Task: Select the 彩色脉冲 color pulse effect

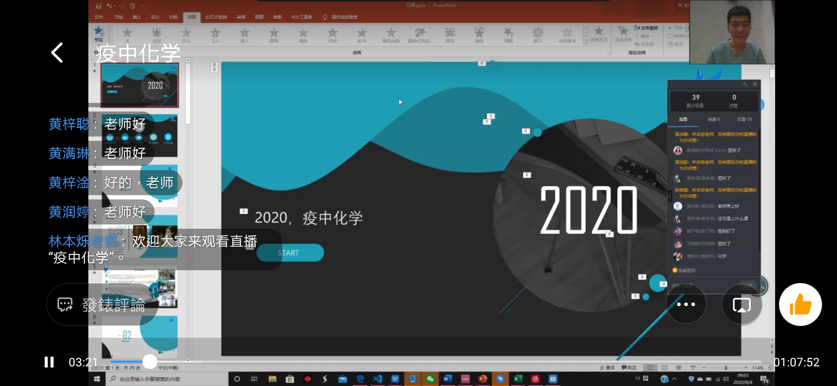Action: coord(567,35)
